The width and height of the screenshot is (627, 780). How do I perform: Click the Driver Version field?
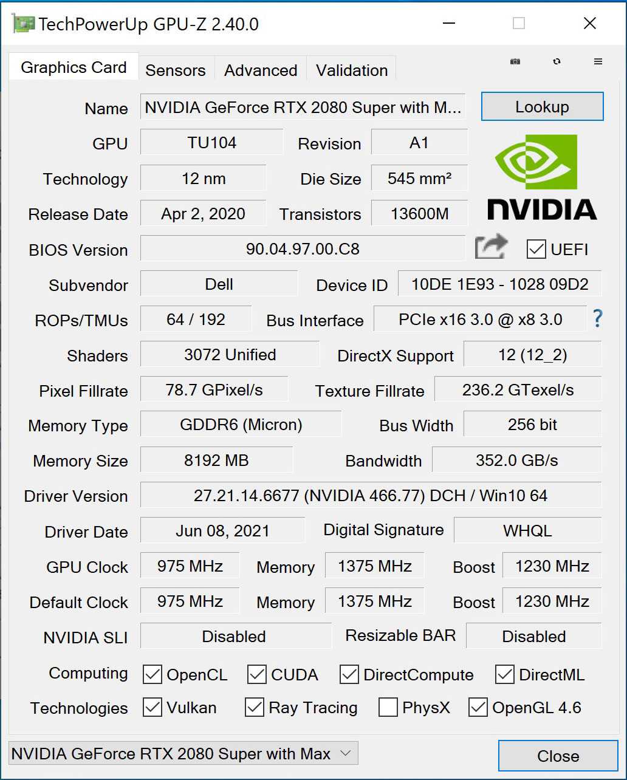(370, 495)
